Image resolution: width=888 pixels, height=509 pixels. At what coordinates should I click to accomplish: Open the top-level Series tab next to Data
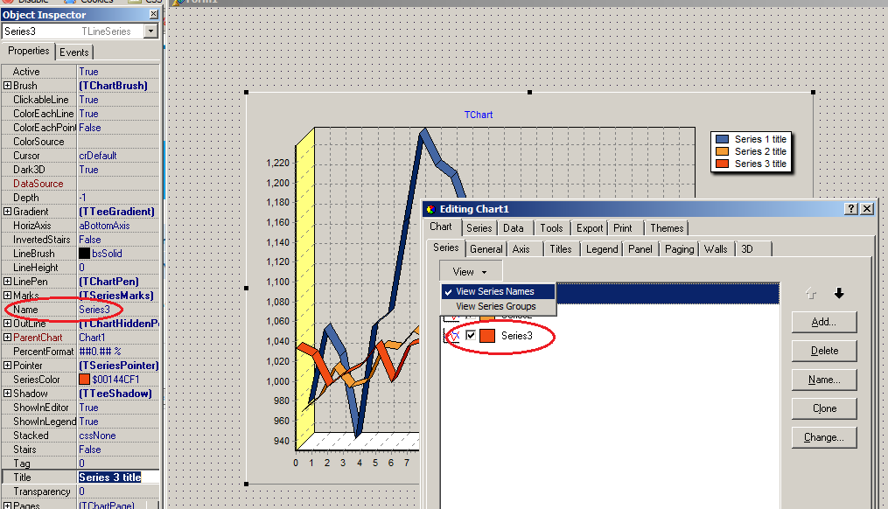[x=479, y=228]
